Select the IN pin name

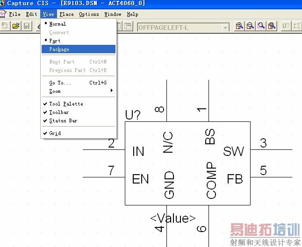pyautogui.click(x=138, y=151)
